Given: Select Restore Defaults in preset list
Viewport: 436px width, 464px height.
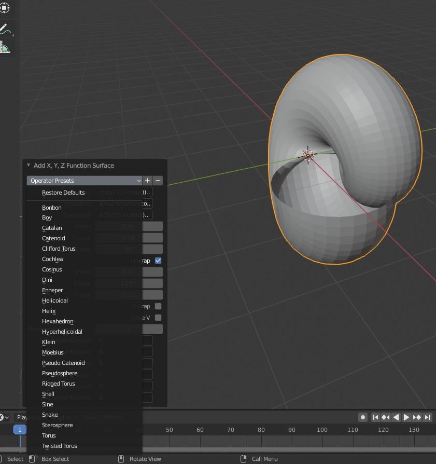Looking at the screenshot, I should (x=63, y=193).
